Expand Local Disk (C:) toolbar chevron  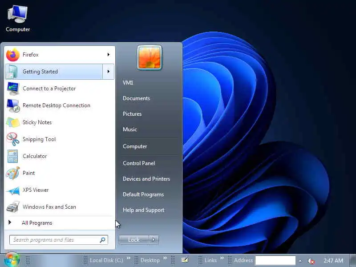point(129,258)
